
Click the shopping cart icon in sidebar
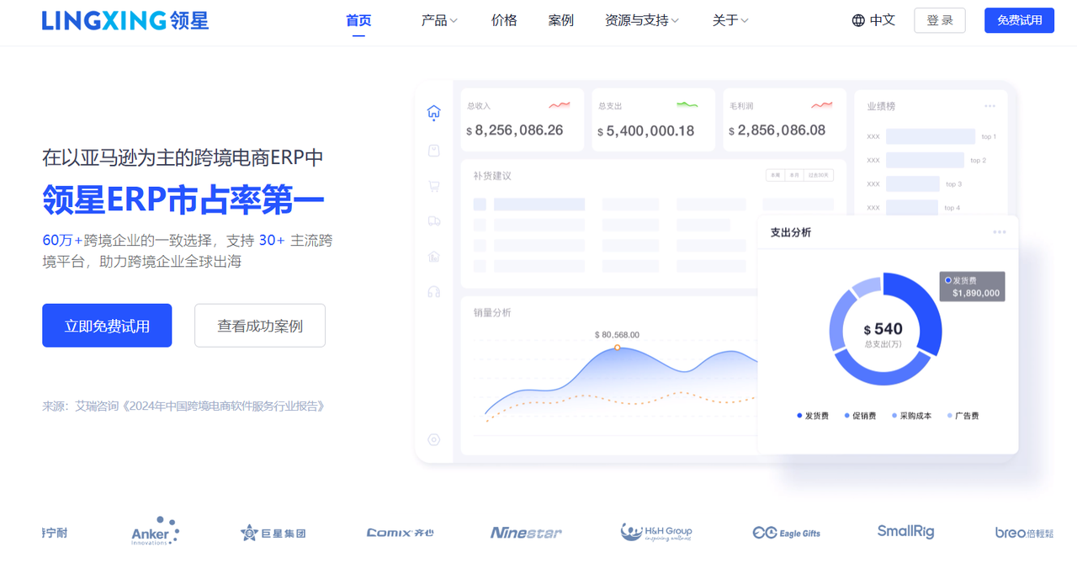click(x=434, y=186)
